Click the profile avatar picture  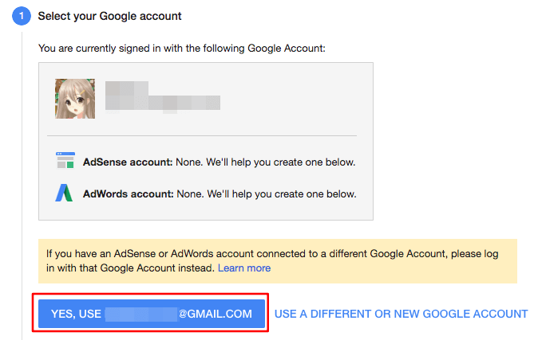[x=75, y=99]
